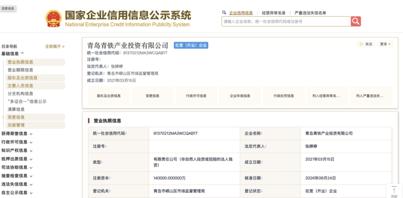403x198 pixels.
Task: Click establishment date 2021年03月15日 in the table
Action: (320, 159)
